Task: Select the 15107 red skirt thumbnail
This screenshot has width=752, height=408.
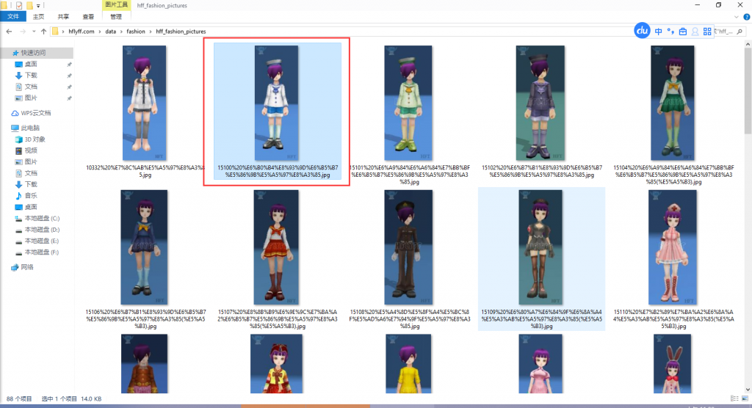Action: click(276, 247)
